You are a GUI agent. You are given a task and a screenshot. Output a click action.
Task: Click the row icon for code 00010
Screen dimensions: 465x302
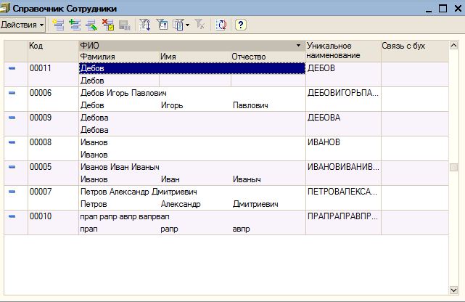pos(12,216)
